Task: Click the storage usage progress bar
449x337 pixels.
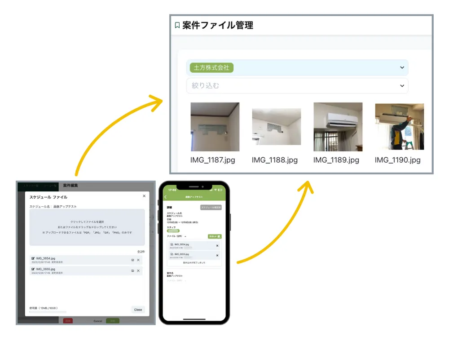Action: (x=48, y=312)
